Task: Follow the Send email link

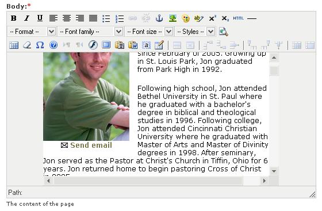Action: 91,145
